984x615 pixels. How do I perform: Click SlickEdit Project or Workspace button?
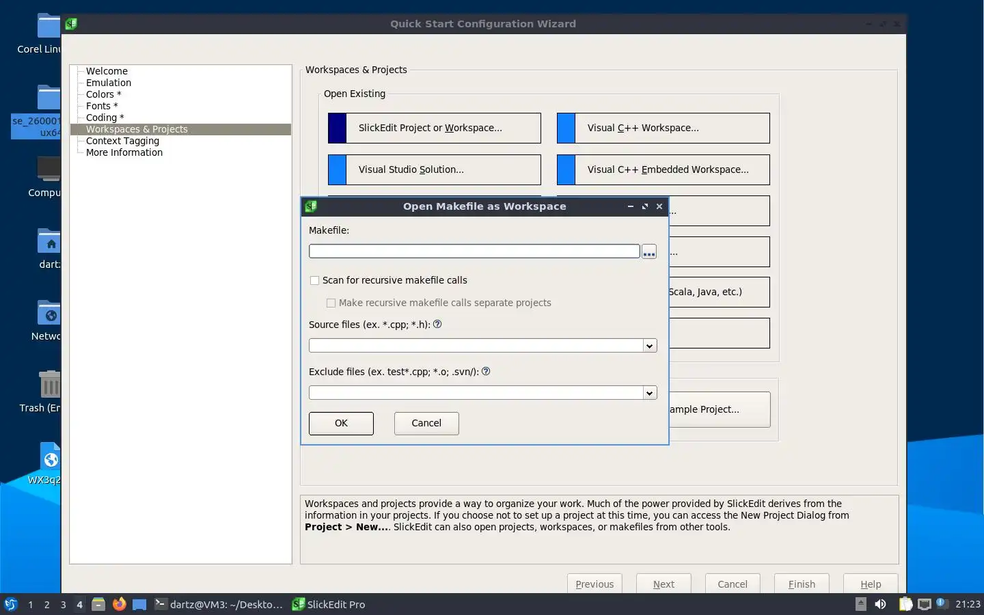435,128
